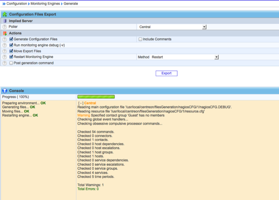The height and width of the screenshot is (200, 279).
Task: Uncheck Generate Configuration Files checkbox
Action: (x=11, y=39)
